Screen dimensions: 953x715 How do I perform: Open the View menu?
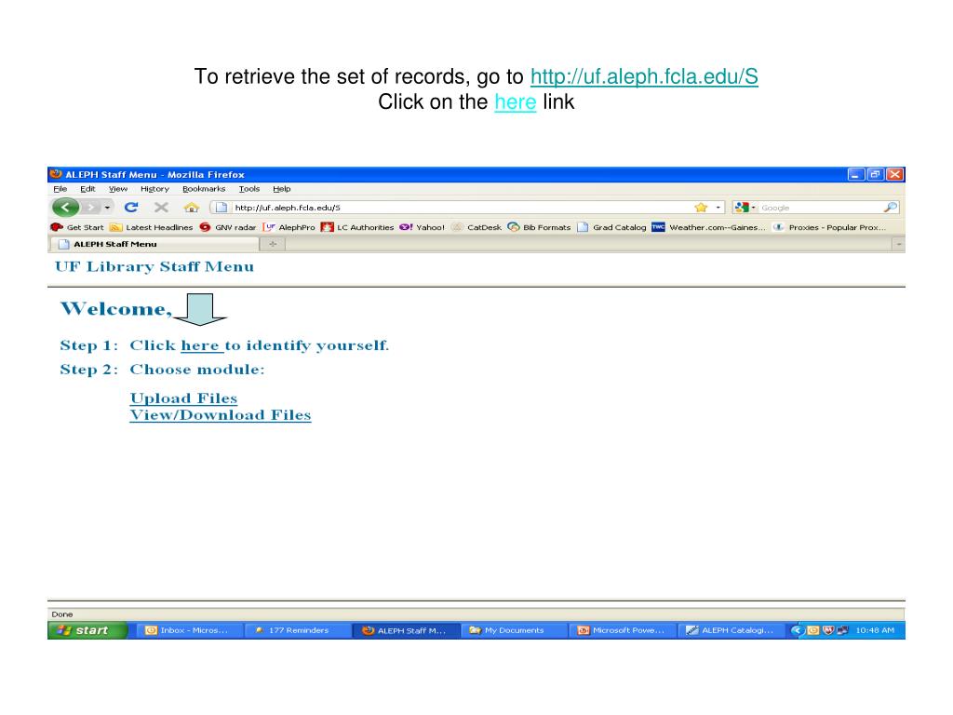pos(118,189)
